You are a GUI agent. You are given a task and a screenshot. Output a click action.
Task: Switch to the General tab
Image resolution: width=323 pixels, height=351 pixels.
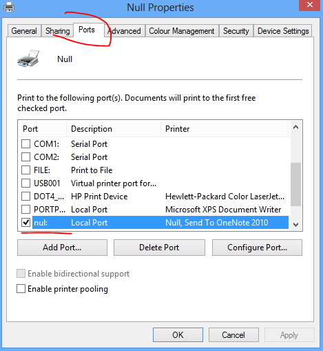coord(24,31)
